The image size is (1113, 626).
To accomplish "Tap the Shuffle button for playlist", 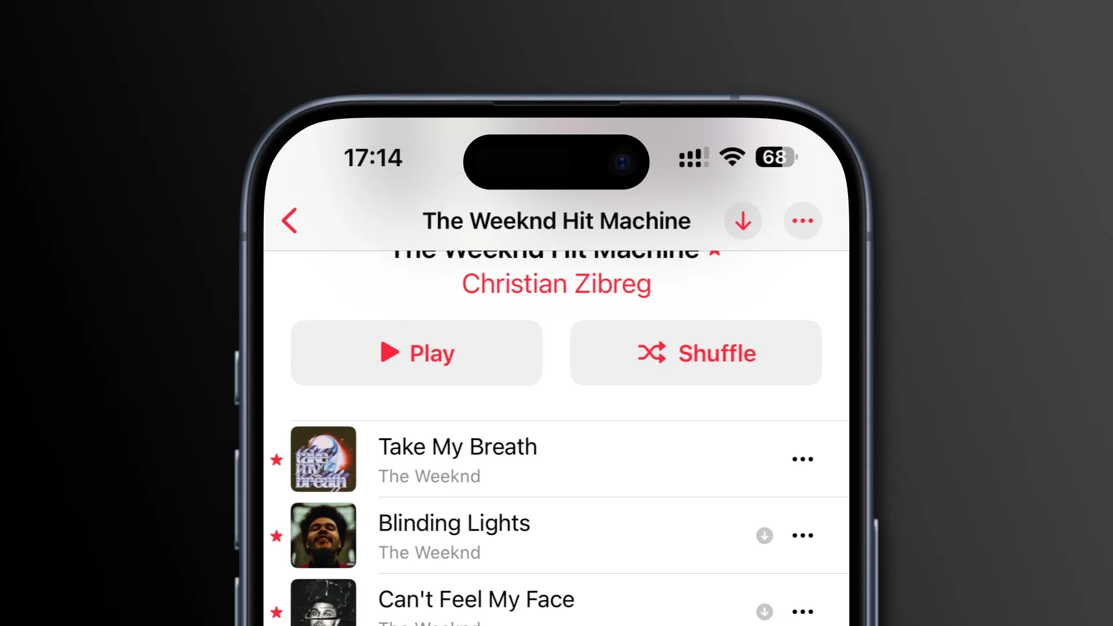I will pyautogui.click(x=695, y=352).
